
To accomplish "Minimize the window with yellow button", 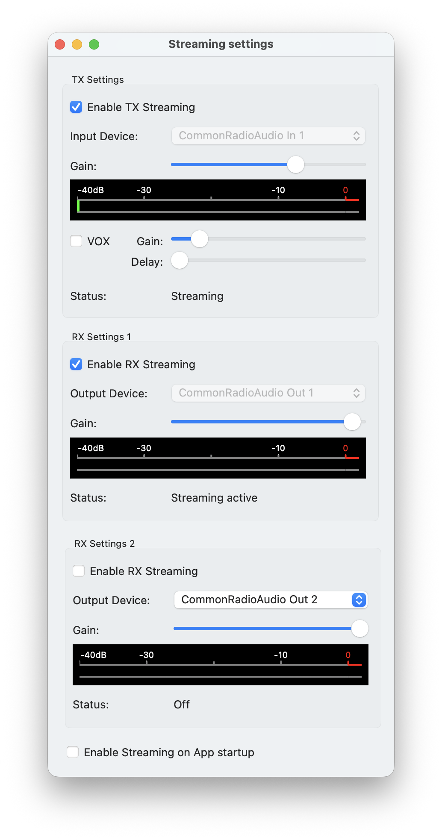I will [77, 44].
